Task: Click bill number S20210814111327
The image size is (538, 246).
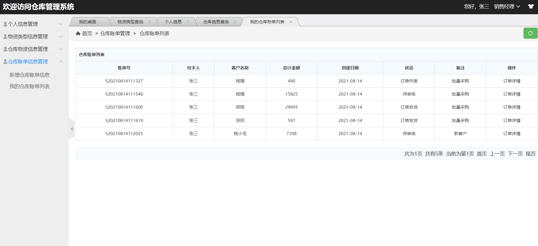Action: click(124, 81)
